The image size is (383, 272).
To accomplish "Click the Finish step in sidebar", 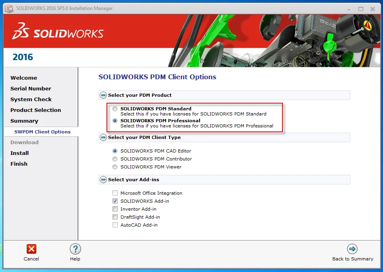I will [19, 164].
